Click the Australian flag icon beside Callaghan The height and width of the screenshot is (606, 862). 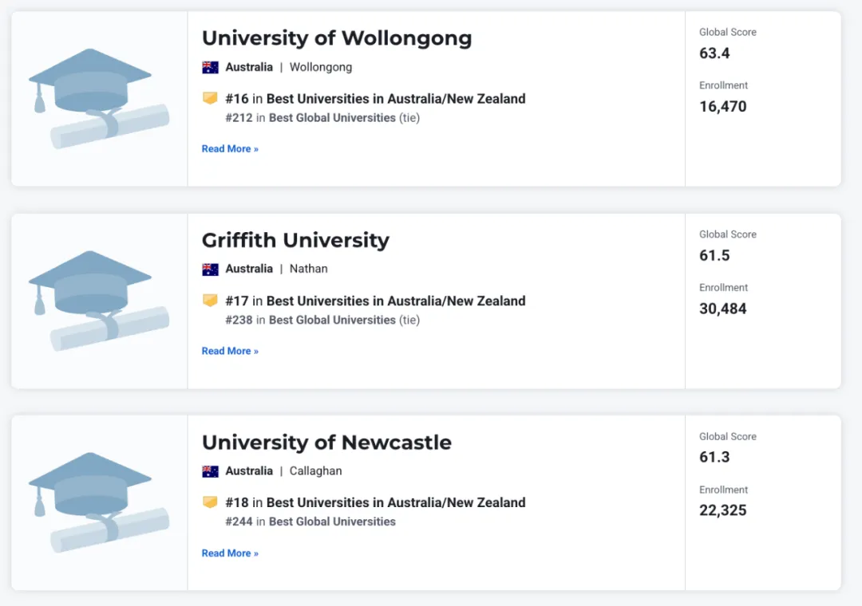click(210, 471)
